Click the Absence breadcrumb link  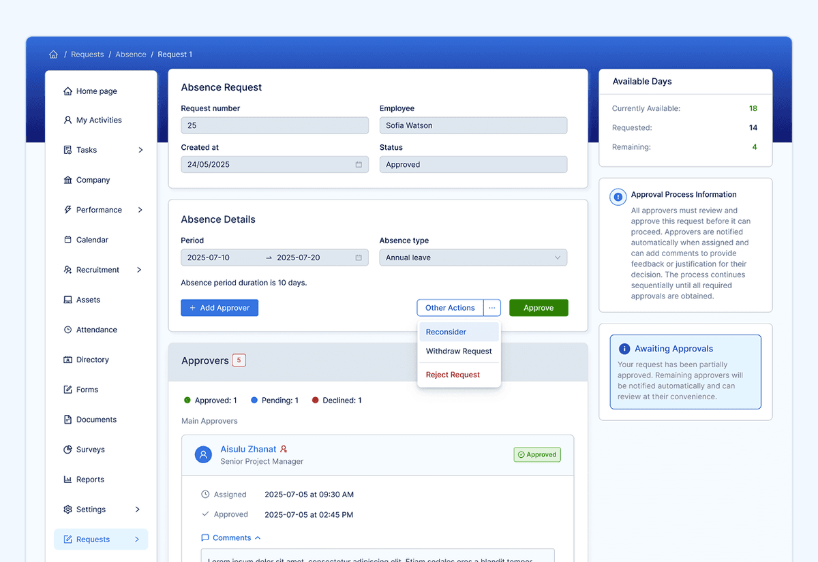pos(131,54)
